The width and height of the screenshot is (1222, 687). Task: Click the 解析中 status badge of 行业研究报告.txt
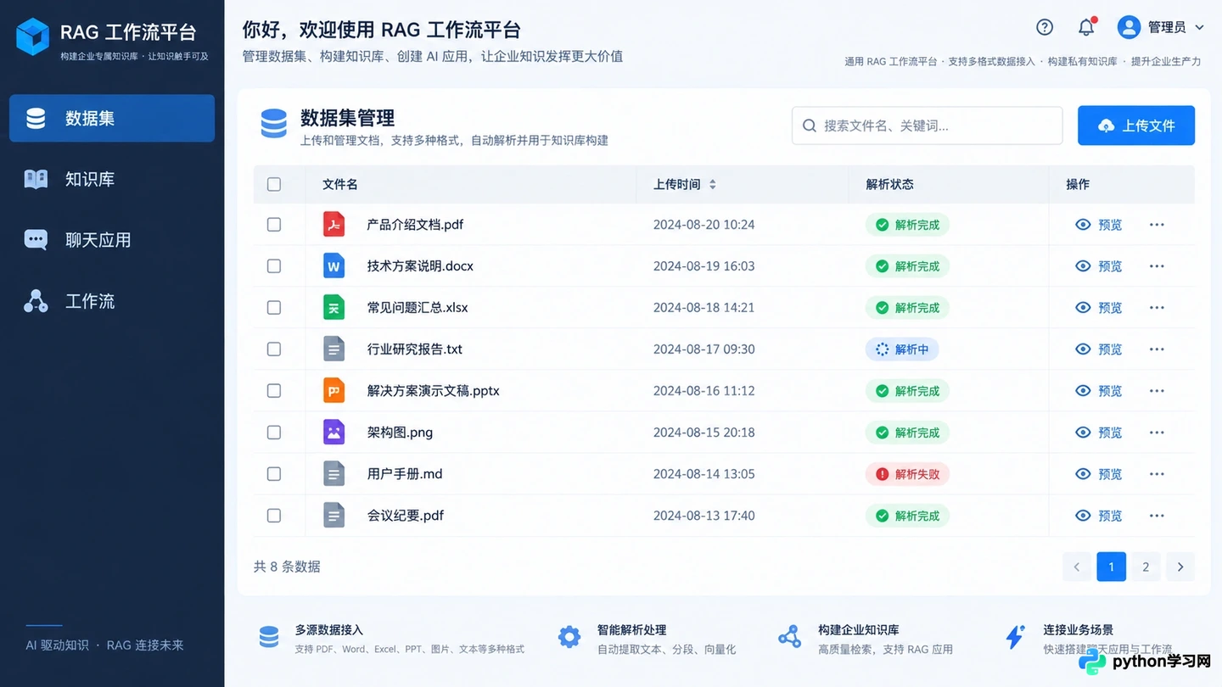click(x=902, y=349)
